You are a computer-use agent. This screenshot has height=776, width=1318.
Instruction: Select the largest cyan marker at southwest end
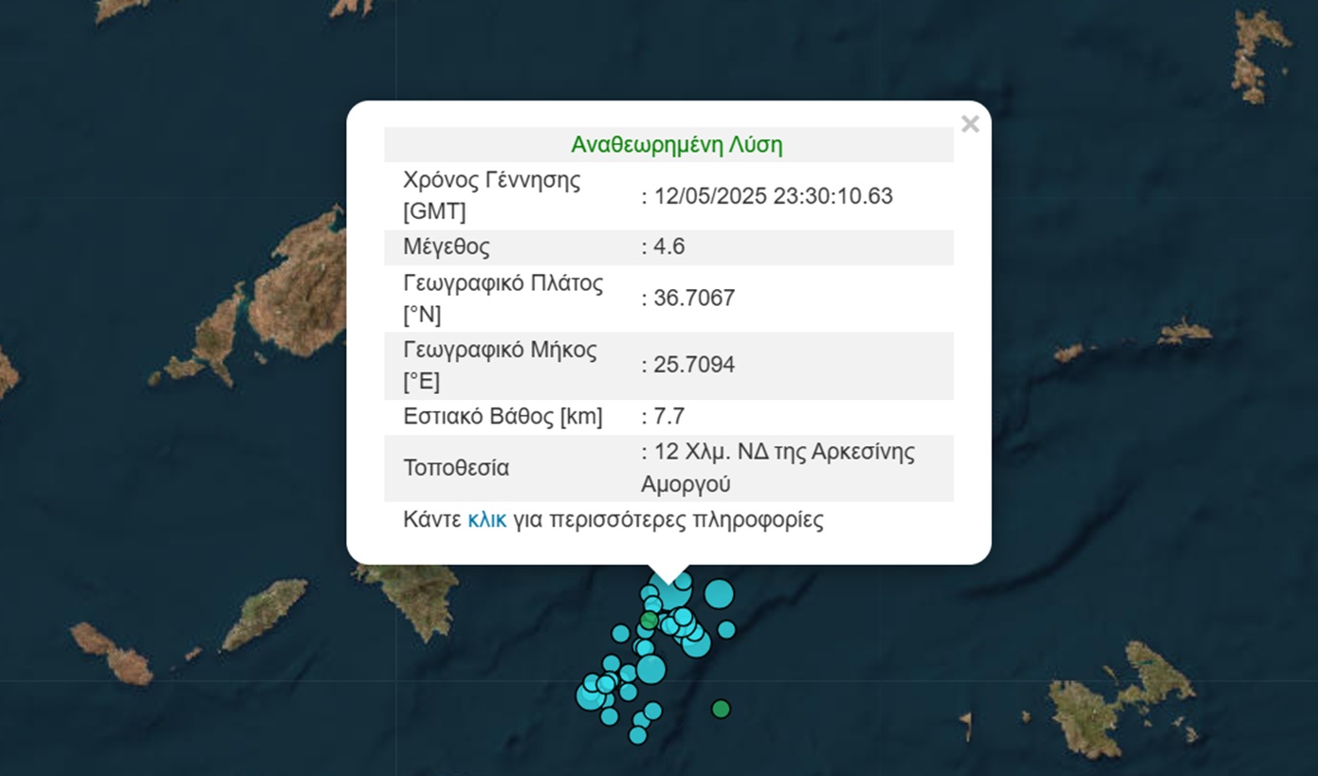[x=590, y=696]
